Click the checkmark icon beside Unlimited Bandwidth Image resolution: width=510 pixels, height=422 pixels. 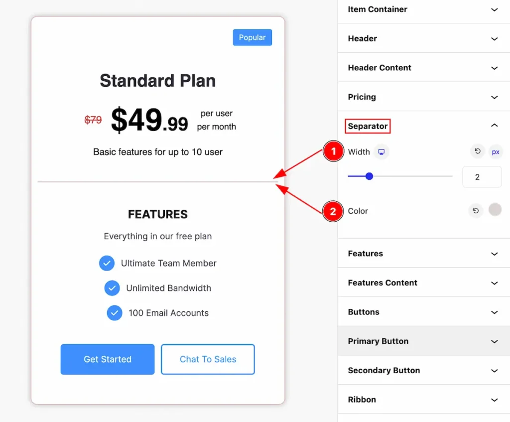coord(112,288)
